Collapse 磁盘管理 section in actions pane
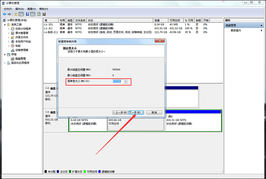266x179 pixels. pos(261,25)
